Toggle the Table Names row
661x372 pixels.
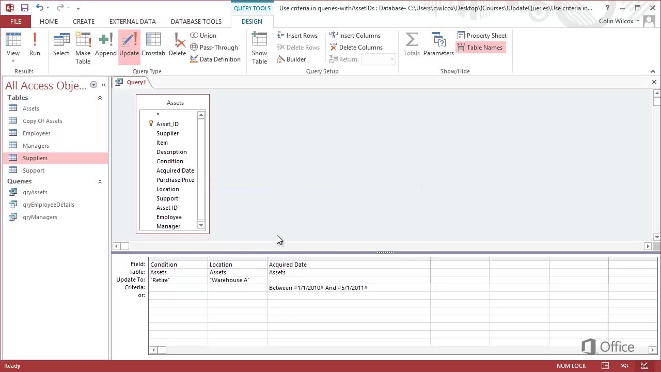[480, 48]
